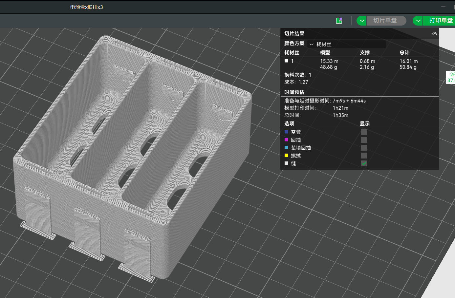Click the 换料次数: 1 line
Viewport: 455px width, 298px height.
[x=298, y=75]
